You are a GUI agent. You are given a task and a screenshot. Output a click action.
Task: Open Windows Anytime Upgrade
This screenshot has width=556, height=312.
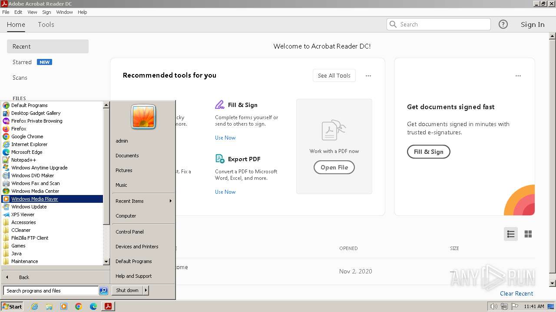point(52,168)
